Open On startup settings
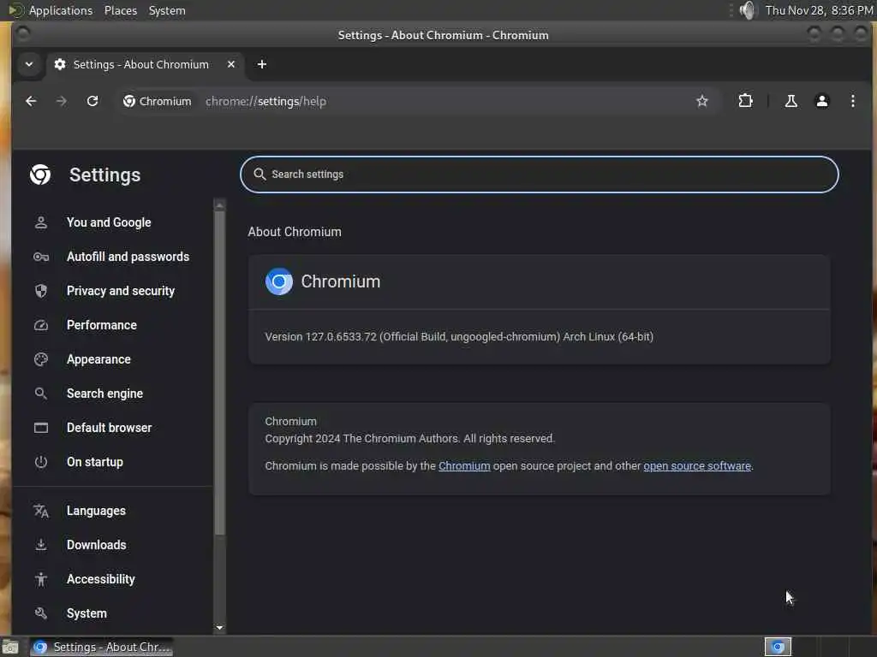This screenshot has width=877, height=657. [x=94, y=462]
